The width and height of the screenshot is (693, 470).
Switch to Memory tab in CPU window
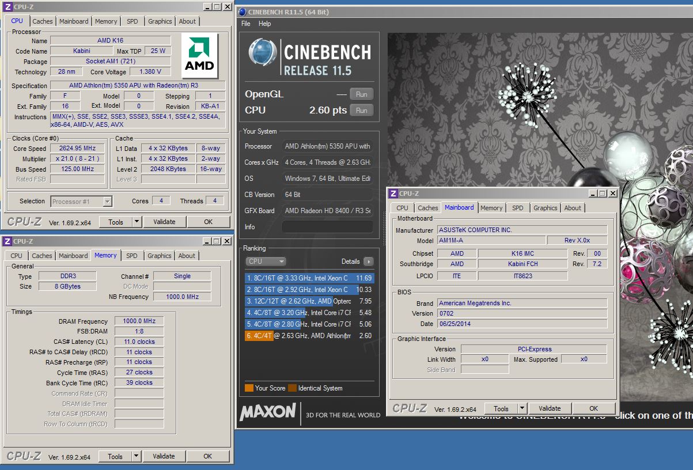(x=106, y=21)
